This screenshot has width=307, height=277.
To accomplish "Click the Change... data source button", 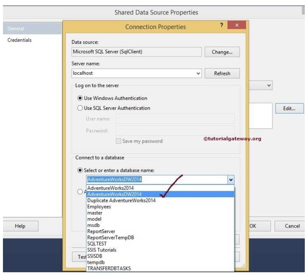I will [222, 52].
